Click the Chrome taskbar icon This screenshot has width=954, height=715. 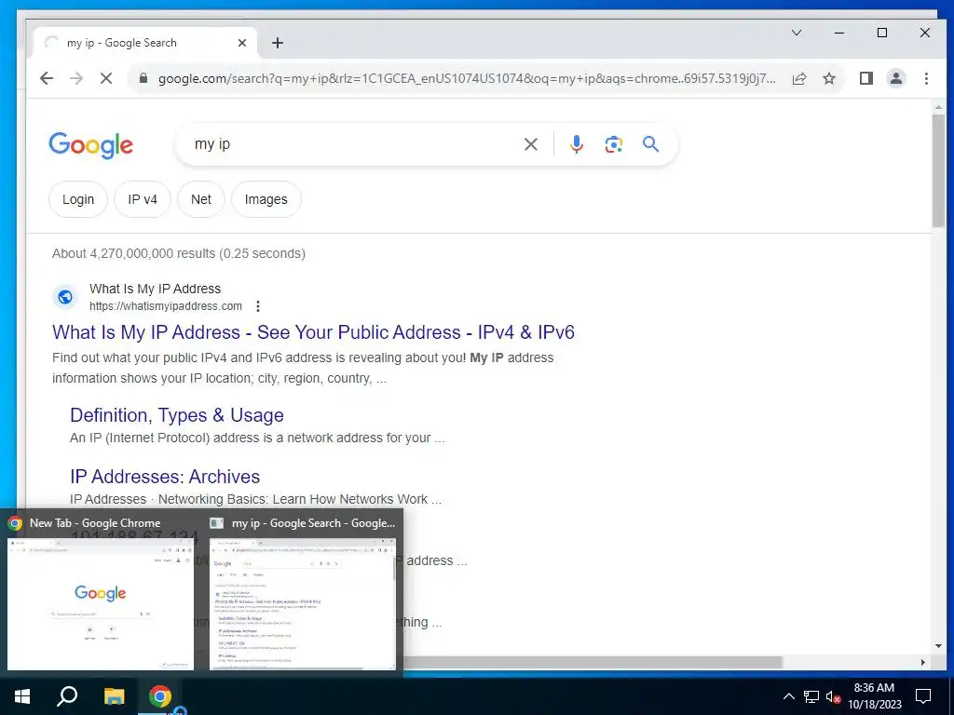tap(160, 696)
